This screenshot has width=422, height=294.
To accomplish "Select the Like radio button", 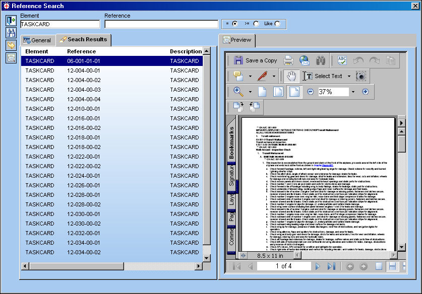I will (277, 24).
